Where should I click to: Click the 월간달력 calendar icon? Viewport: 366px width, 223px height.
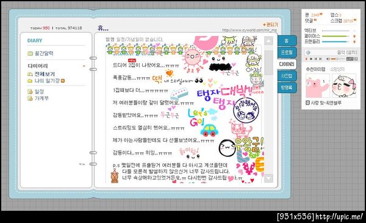pyautogui.click(x=30, y=54)
